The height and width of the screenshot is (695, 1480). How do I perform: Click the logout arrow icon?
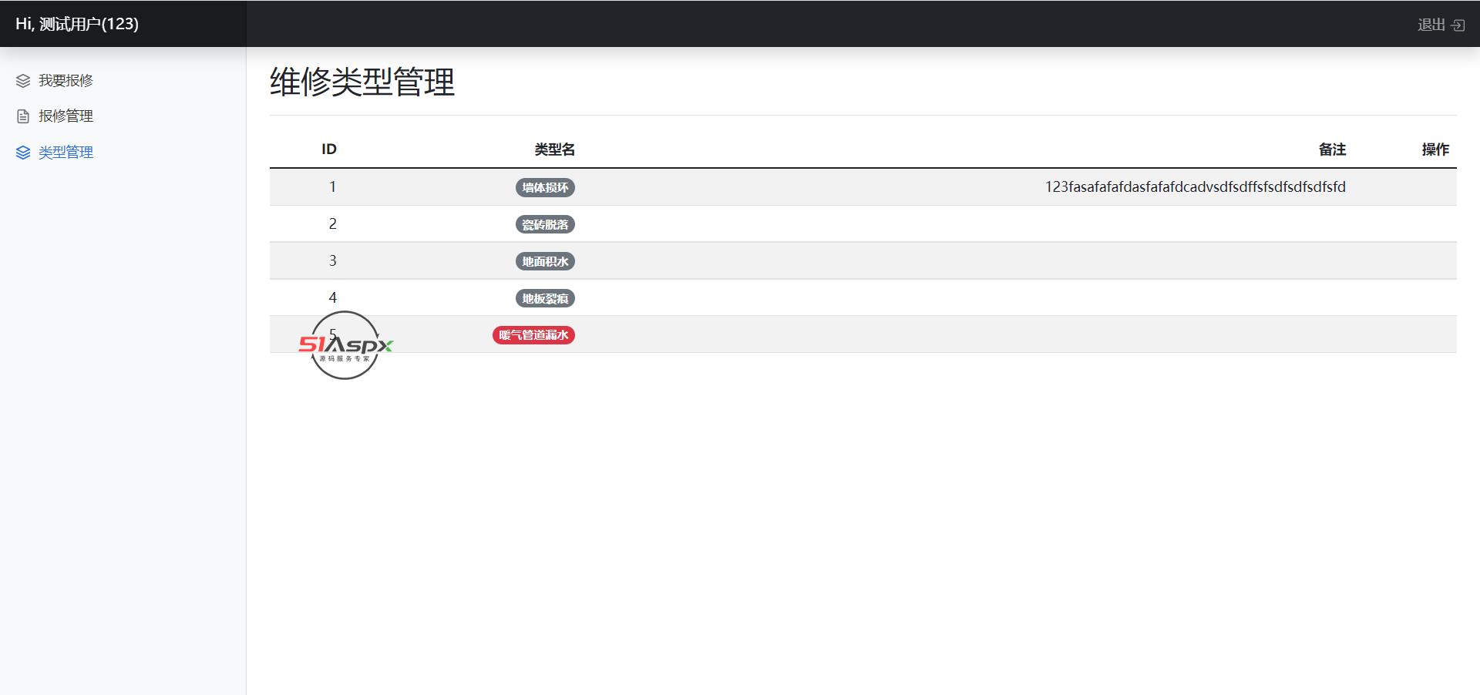pos(1458,25)
